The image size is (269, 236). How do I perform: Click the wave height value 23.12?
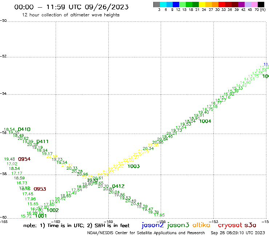[x=124, y=163]
